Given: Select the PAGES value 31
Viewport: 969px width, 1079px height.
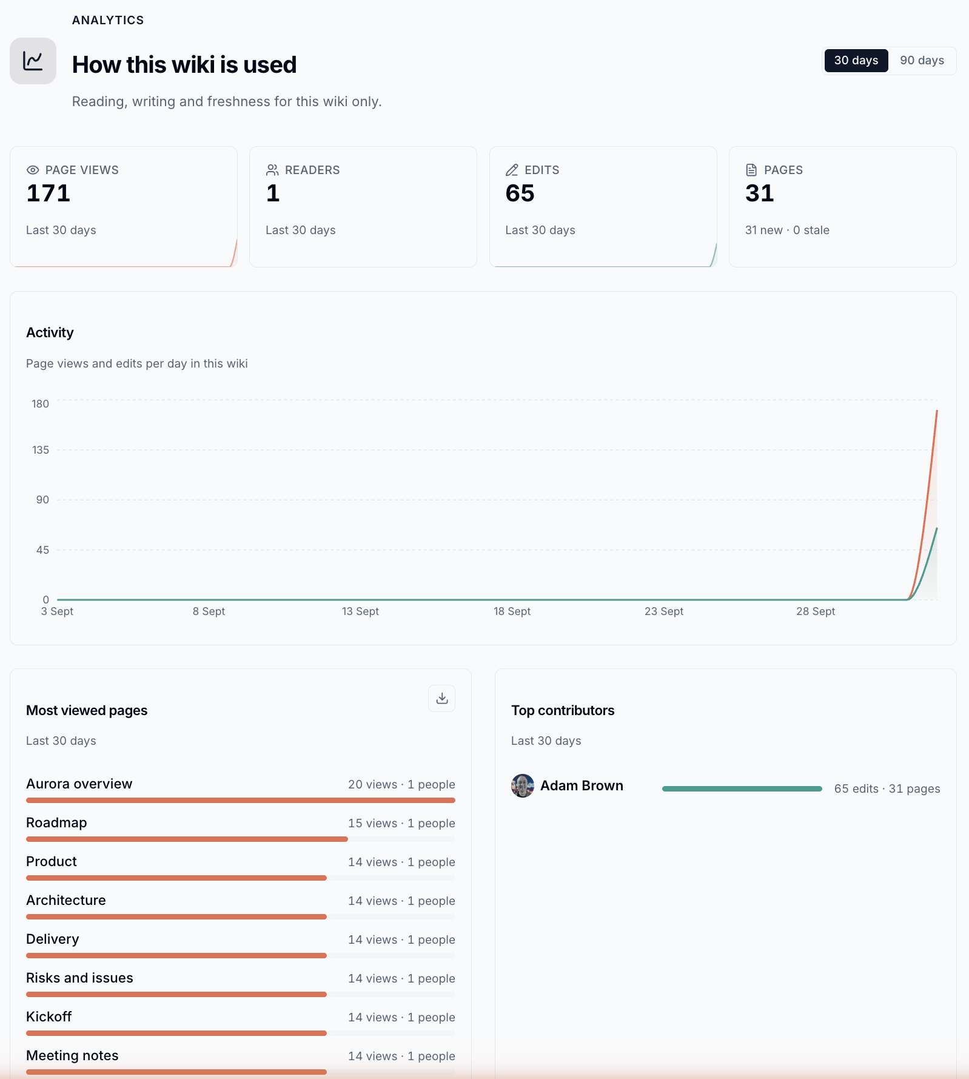Looking at the screenshot, I should pos(760,193).
